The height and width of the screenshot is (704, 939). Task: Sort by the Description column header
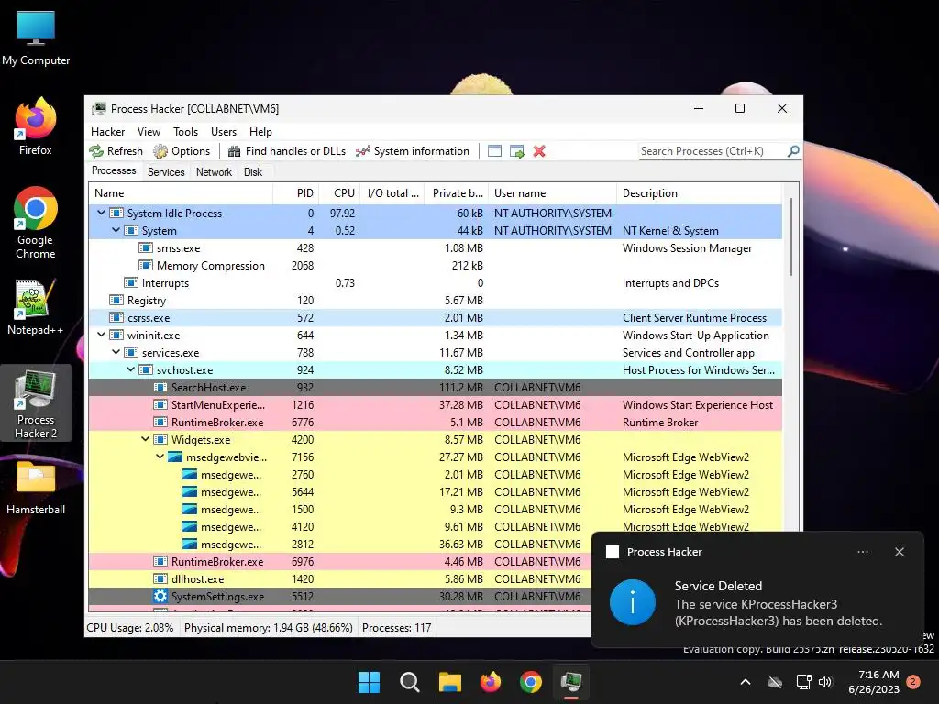click(699, 193)
